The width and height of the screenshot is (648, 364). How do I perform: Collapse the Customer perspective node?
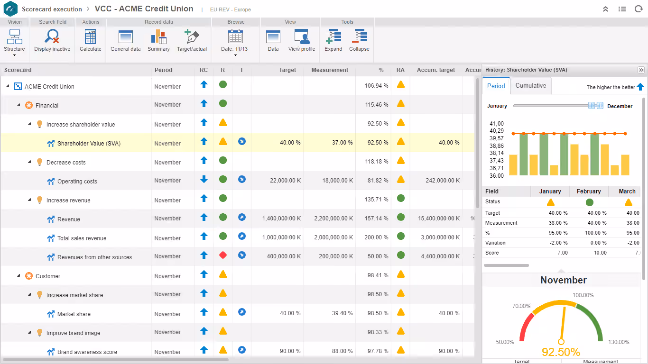click(x=19, y=276)
